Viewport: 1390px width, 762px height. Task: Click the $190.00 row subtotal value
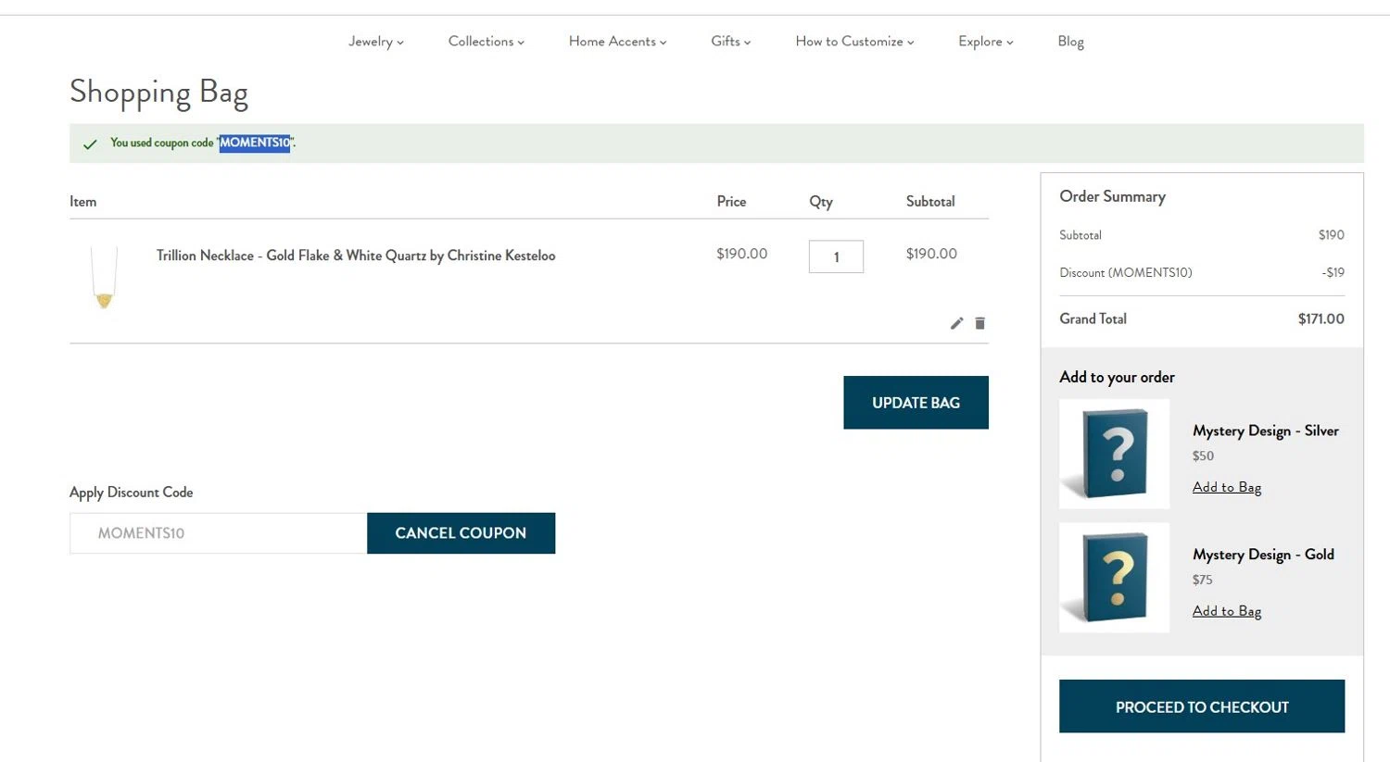(x=931, y=254)
